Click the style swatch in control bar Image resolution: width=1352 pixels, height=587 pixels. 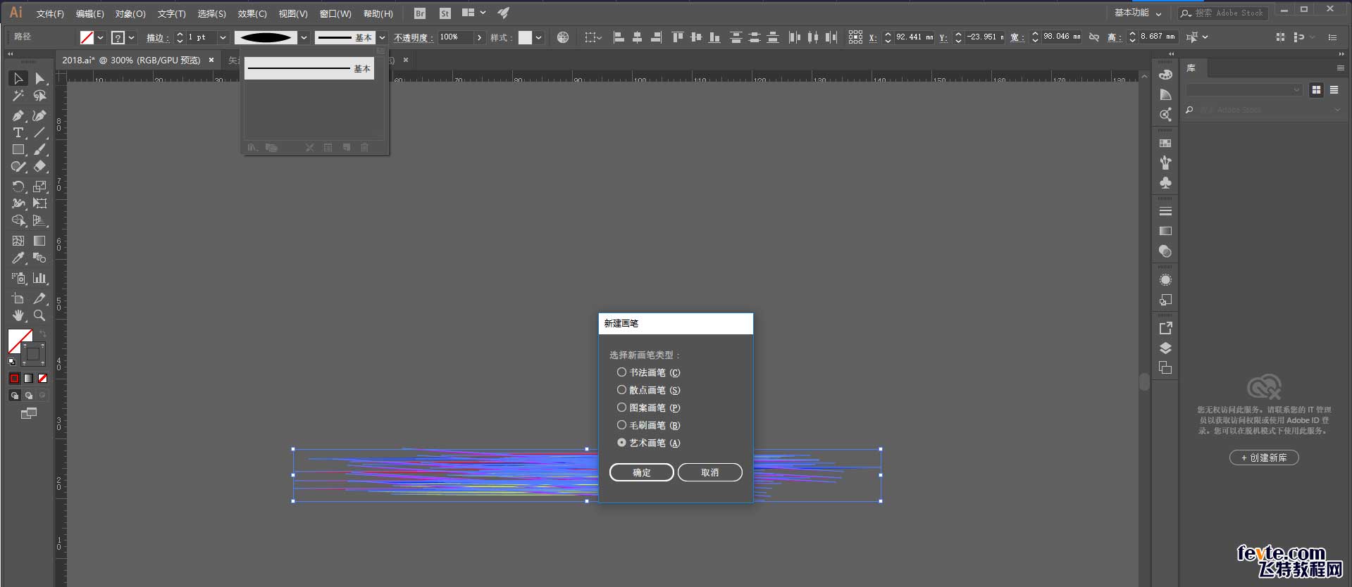(x=526, y=37)
